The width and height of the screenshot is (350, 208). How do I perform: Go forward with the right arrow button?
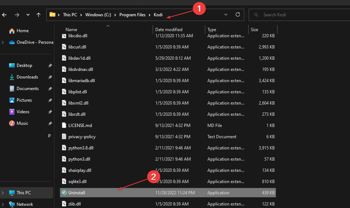click(17, 15)
